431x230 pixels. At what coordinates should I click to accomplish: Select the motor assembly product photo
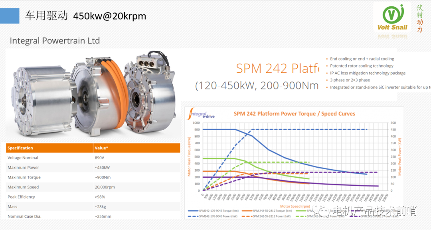tap(93, 93)
